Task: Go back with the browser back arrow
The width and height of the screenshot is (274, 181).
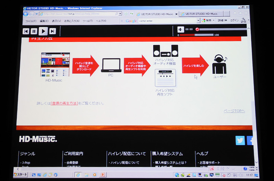Action: [x=26, y=14]
